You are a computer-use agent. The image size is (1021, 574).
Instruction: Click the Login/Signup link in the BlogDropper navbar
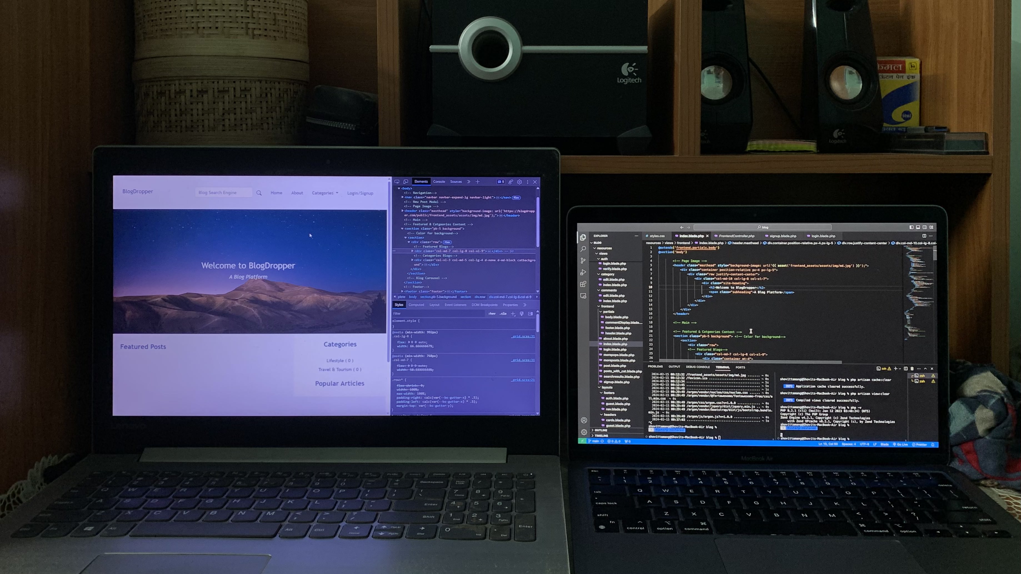point(360,193)
